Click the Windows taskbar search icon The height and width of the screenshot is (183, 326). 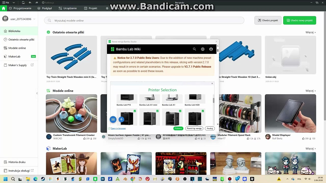(13, 179)
